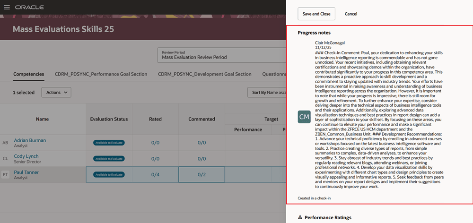This screenshot has width=473, height=223.
Task: Open Cody Lynch's name link
Action: tap(26, 156)
